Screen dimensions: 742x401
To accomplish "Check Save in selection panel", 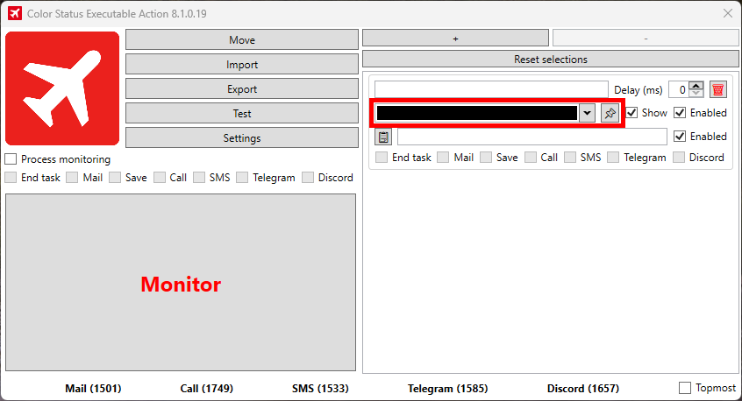I will pos(486,158).
